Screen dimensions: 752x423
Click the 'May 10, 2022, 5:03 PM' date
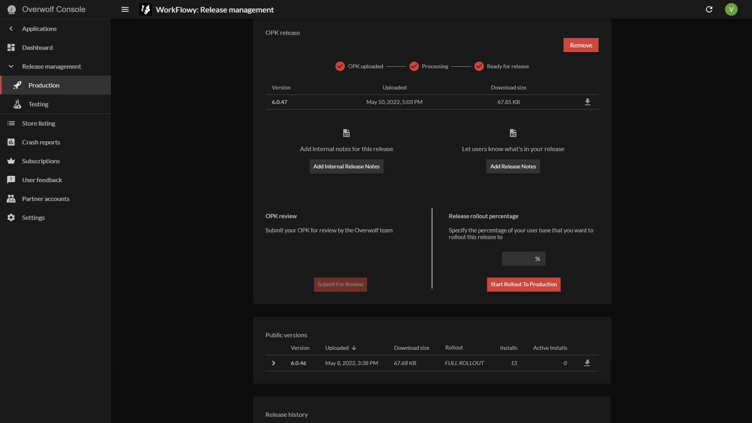click(394, 102)
